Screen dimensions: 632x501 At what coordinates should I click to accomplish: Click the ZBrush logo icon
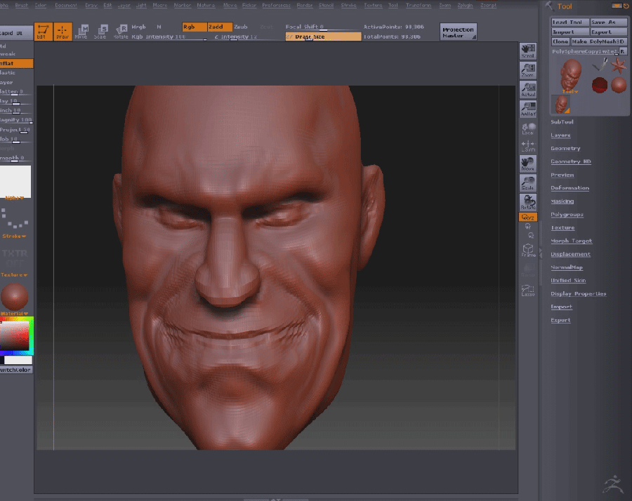pyautogui.click(x=613, y=484)
